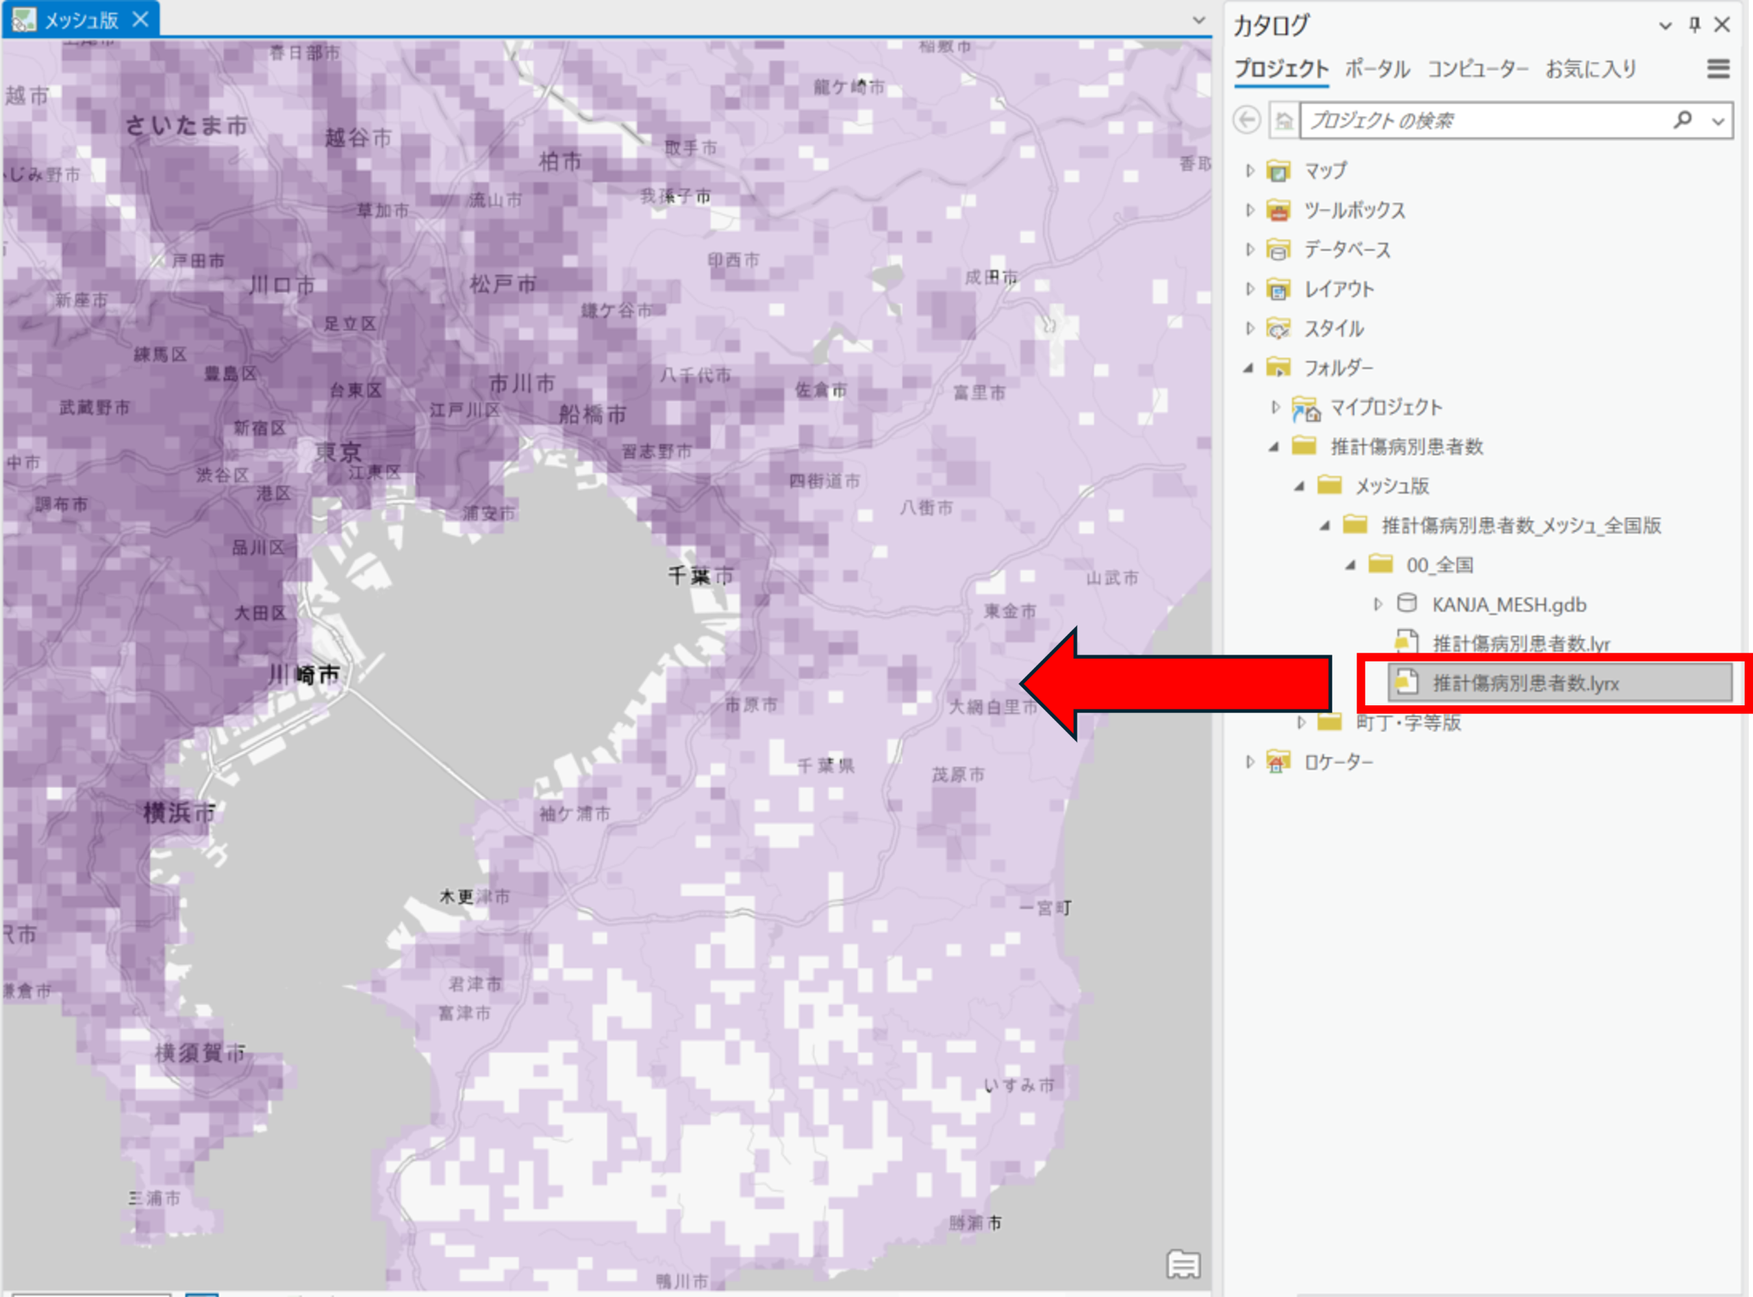Switch to the コンピューター tab
1753x1297 pixels.
click(x=1478, y=69)
